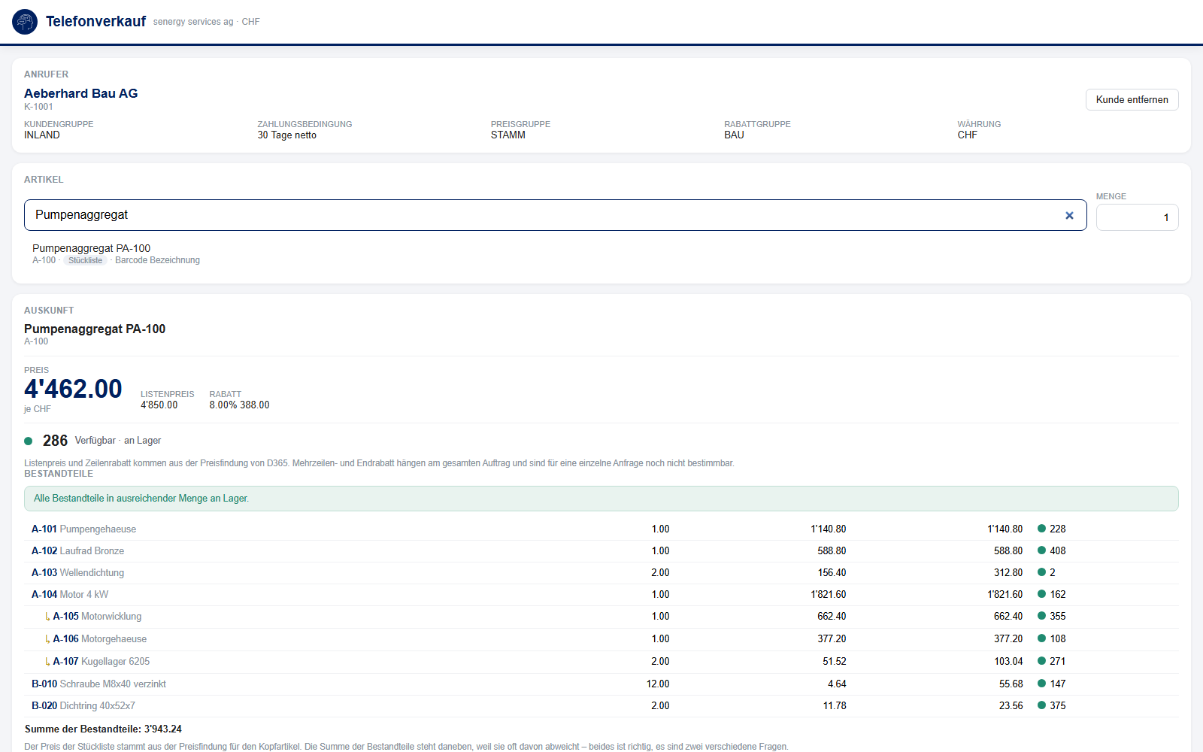Image resolution: width=1203 pixels, height=752 pixels.
Task: Click stock indicator dot for B-010 (147)
Action: pyautogui.click(x=1042, y=684)
